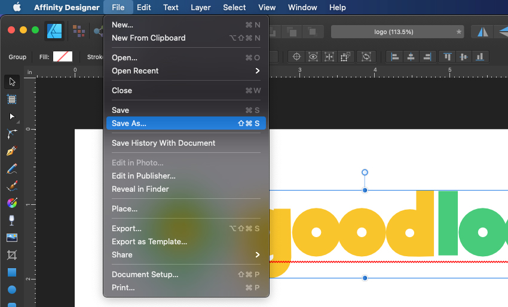
Task: Select the Rectangle shape tool
Action: [x=12, y=272]
